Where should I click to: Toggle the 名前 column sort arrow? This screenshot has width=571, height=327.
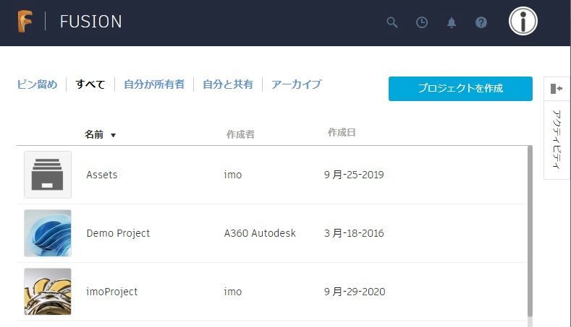click(113, 135)
